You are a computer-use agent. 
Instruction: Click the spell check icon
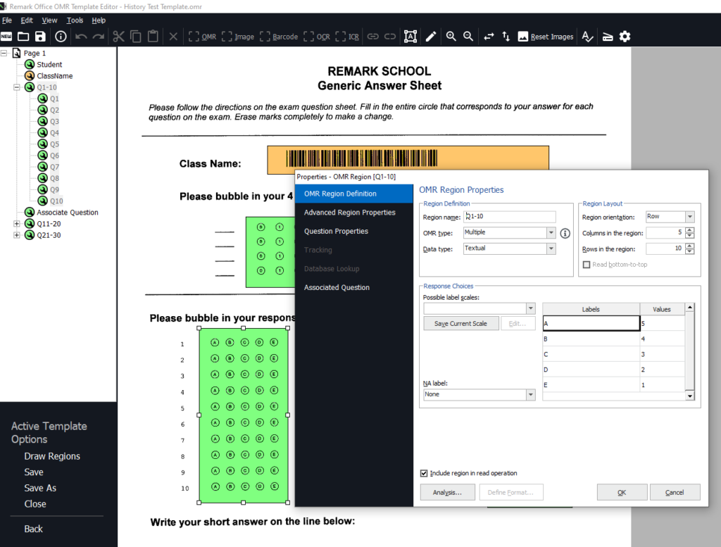tap(587, 37)
